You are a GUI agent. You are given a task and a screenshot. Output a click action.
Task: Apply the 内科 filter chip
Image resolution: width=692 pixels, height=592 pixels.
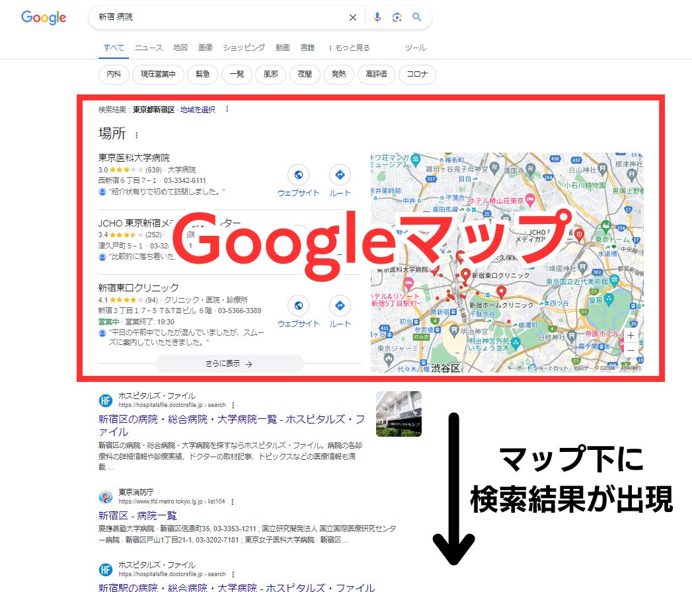tap(114, 74)
